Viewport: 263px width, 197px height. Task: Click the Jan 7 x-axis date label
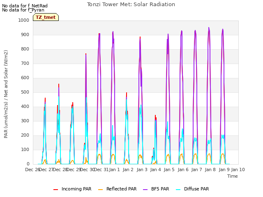click(x=196, y=170)
